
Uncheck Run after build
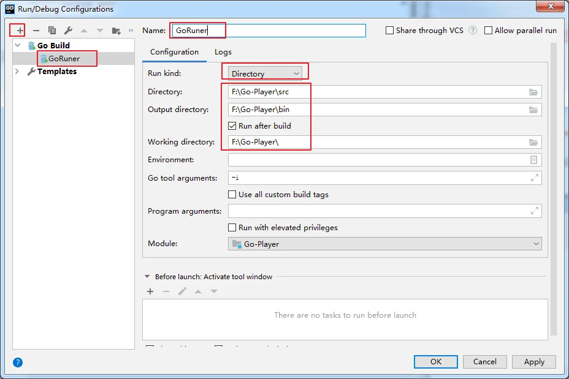(232, 126)
